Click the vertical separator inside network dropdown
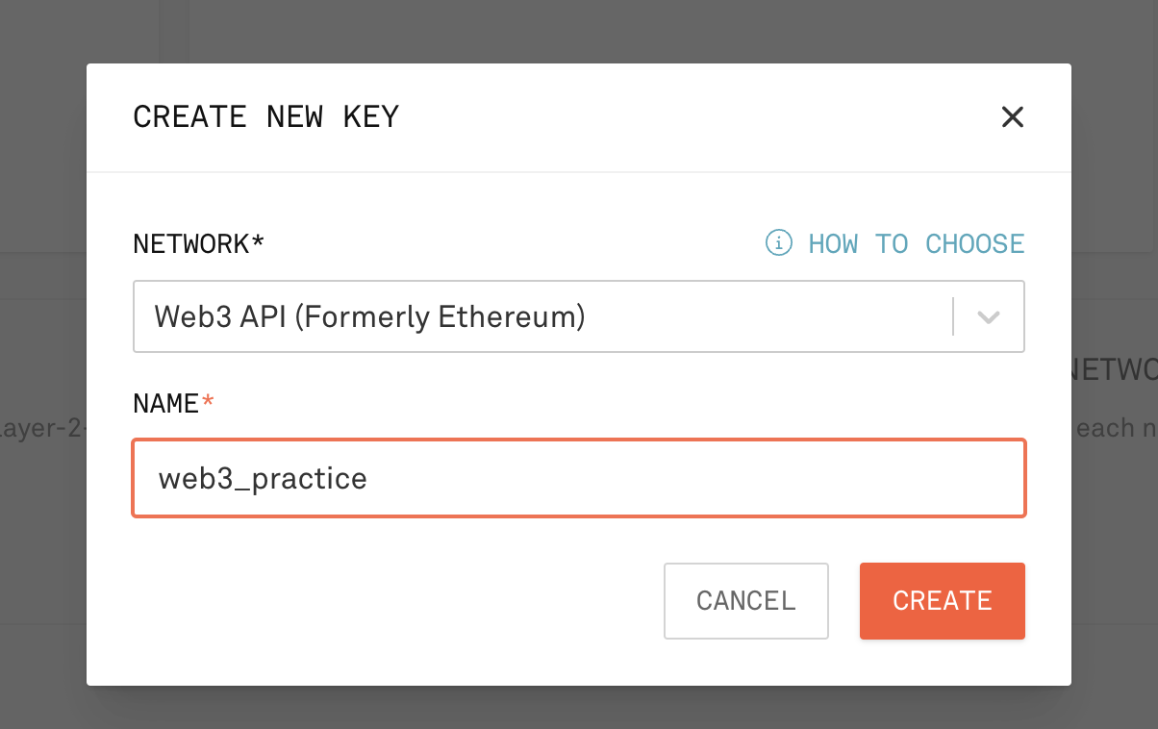The width and height of the screenshot is (1158, 729). (x=953, y=316)
